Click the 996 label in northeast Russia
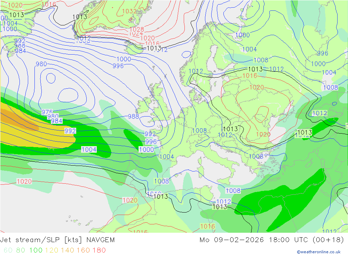This screenshot has width=348, height=255. [x=323, y=53]
